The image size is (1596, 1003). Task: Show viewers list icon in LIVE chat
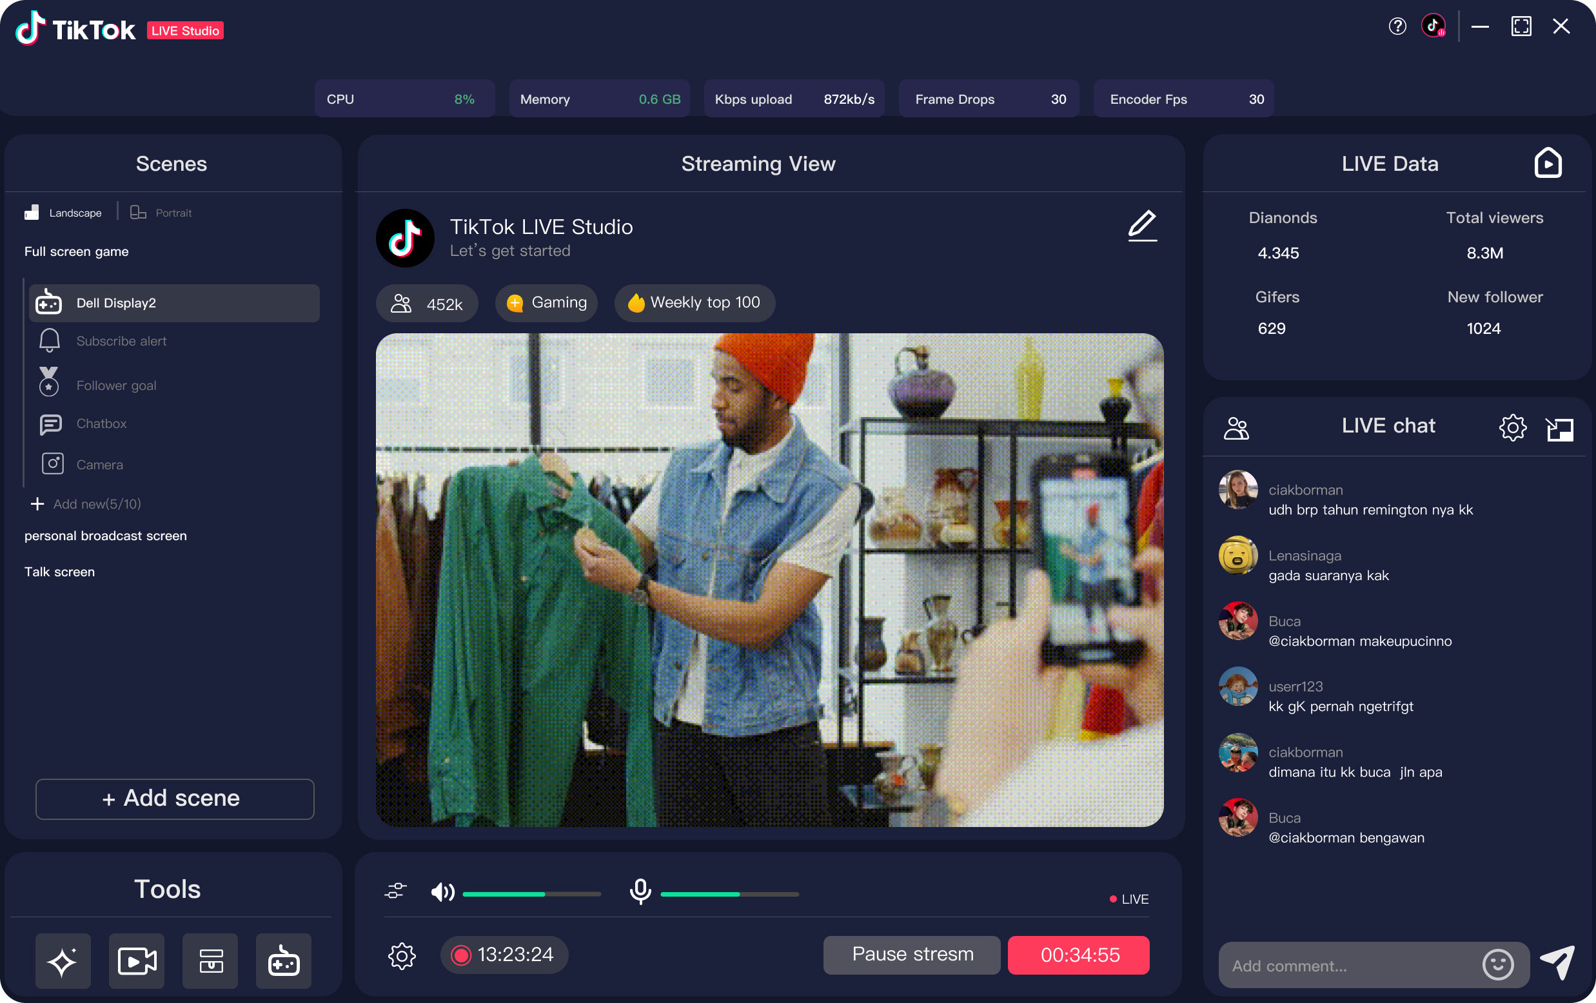click(x=1236, y=428)
